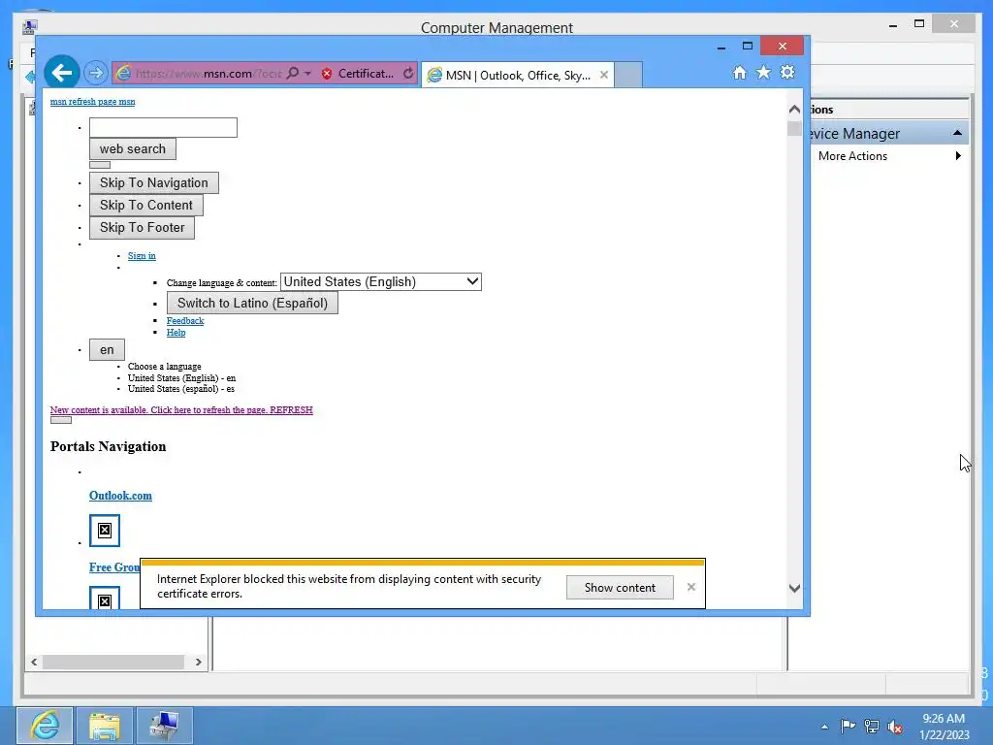Open a new blank tab in IE

click(628, 75)
